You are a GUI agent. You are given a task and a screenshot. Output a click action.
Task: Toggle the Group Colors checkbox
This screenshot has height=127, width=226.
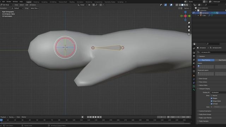click(x=212, y=101)
